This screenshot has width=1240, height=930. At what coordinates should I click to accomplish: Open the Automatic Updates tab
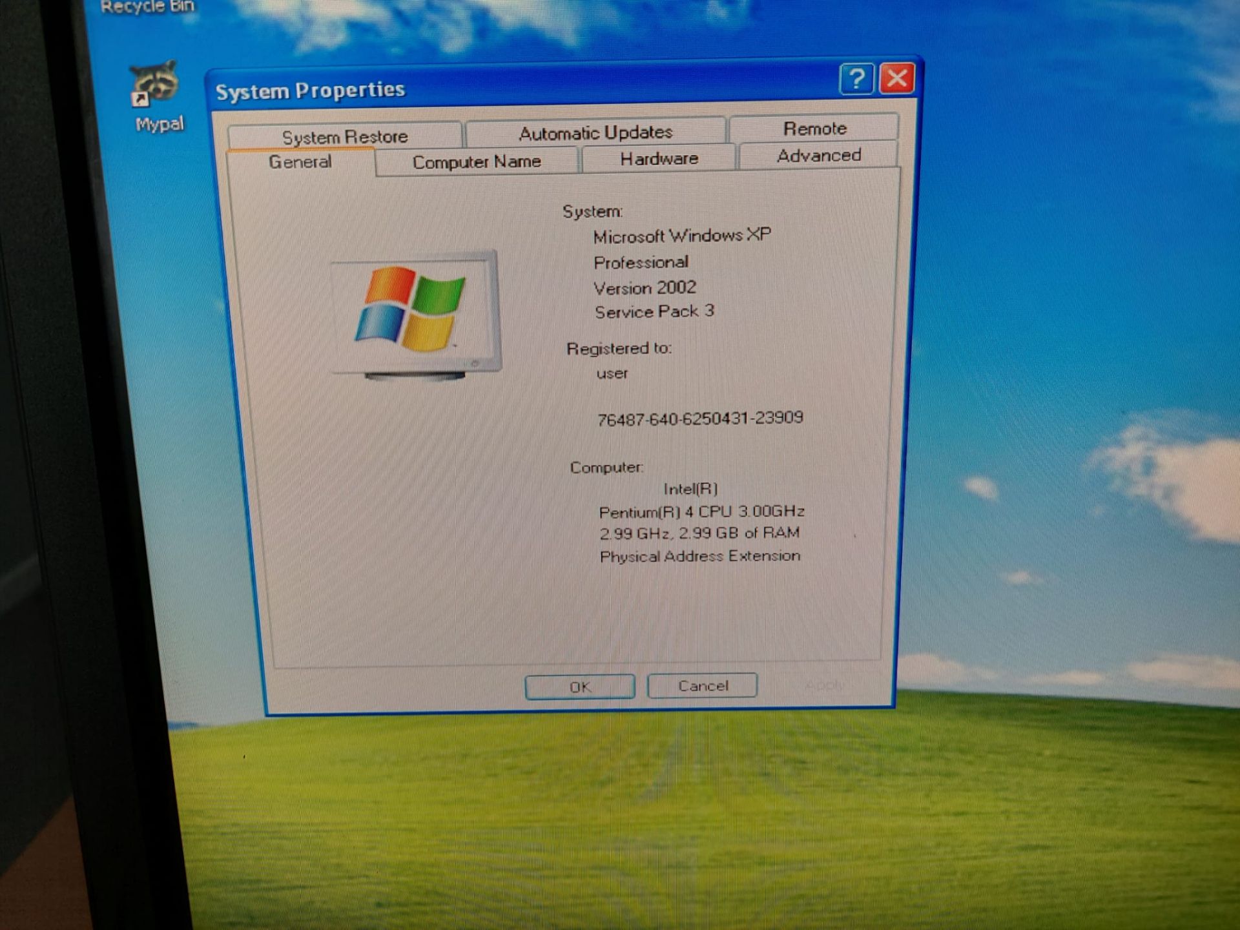tap(595, 132)
